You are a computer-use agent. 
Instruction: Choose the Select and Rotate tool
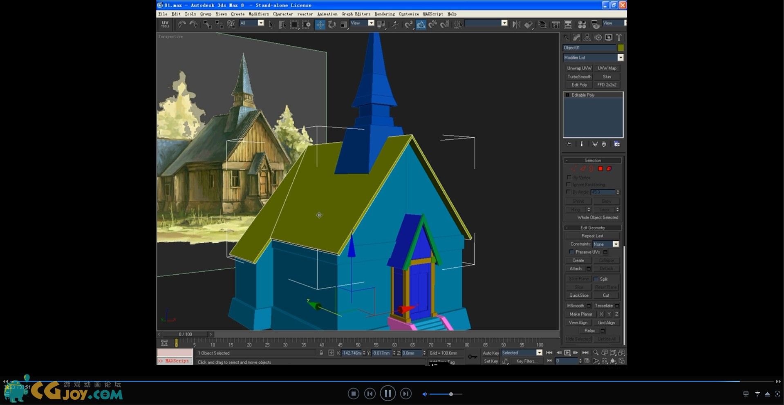pyautogui.click(x=332, y=25)
